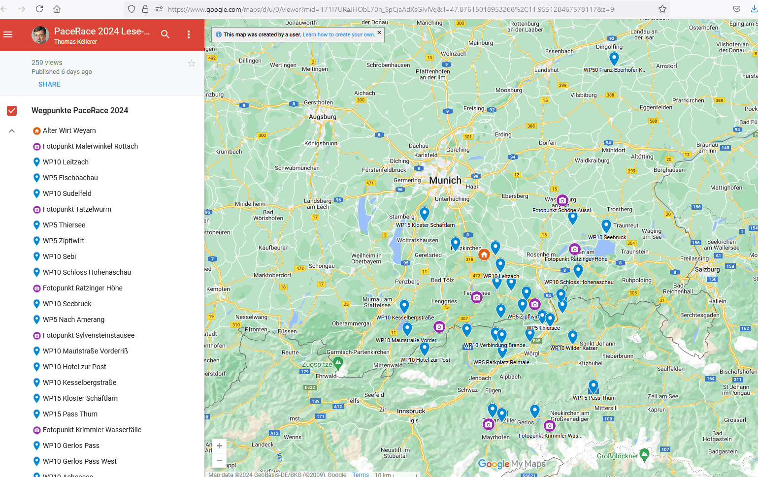Viewport: 758px width, 477px height.
Task: Click the WP15 Kloster Schäftlarn map pin
Action: click(425, 213)
